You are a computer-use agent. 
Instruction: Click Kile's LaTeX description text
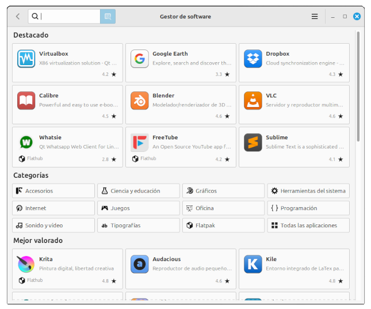[305, 269]
